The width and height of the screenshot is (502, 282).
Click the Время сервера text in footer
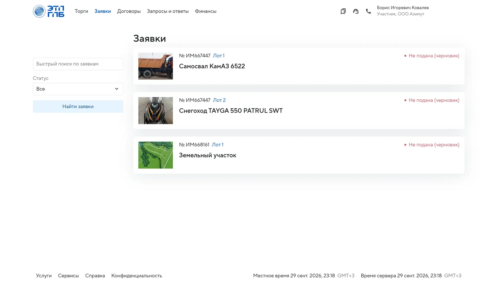[411, 276]
